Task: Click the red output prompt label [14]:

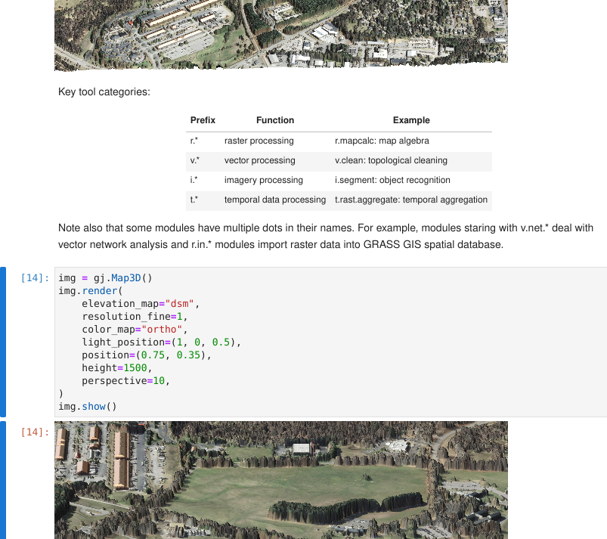Action: 35,432
